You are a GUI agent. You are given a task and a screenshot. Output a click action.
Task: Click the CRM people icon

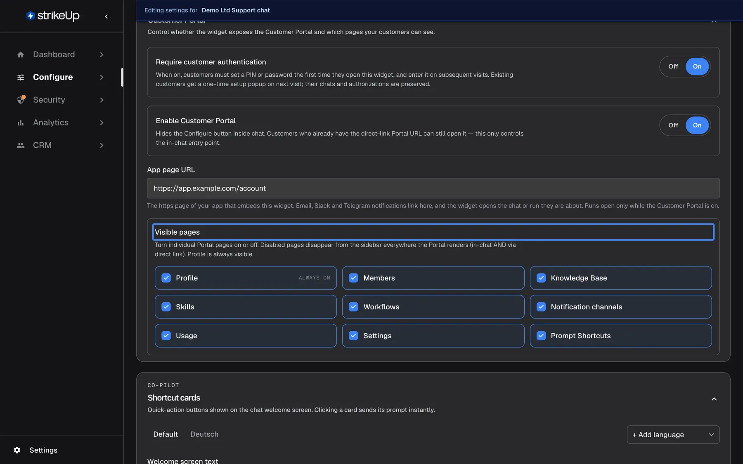[x=21, y=145]
